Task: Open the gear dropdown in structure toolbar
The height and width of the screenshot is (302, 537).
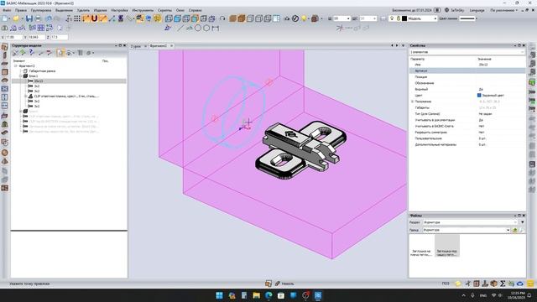Action: coord(91,53)
